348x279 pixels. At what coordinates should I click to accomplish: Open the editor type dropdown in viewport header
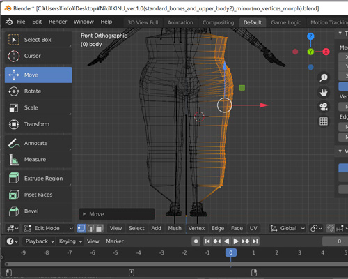pyautogui.click(x=13, y=228)
